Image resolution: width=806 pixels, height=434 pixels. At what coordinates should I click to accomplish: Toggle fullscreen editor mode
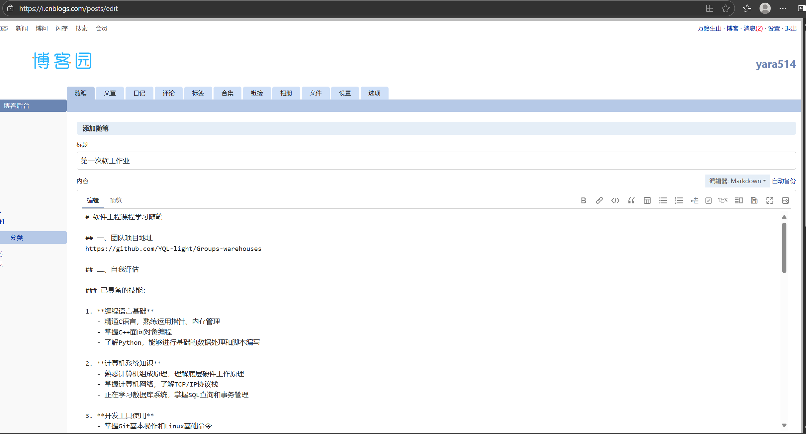[770, 200]
